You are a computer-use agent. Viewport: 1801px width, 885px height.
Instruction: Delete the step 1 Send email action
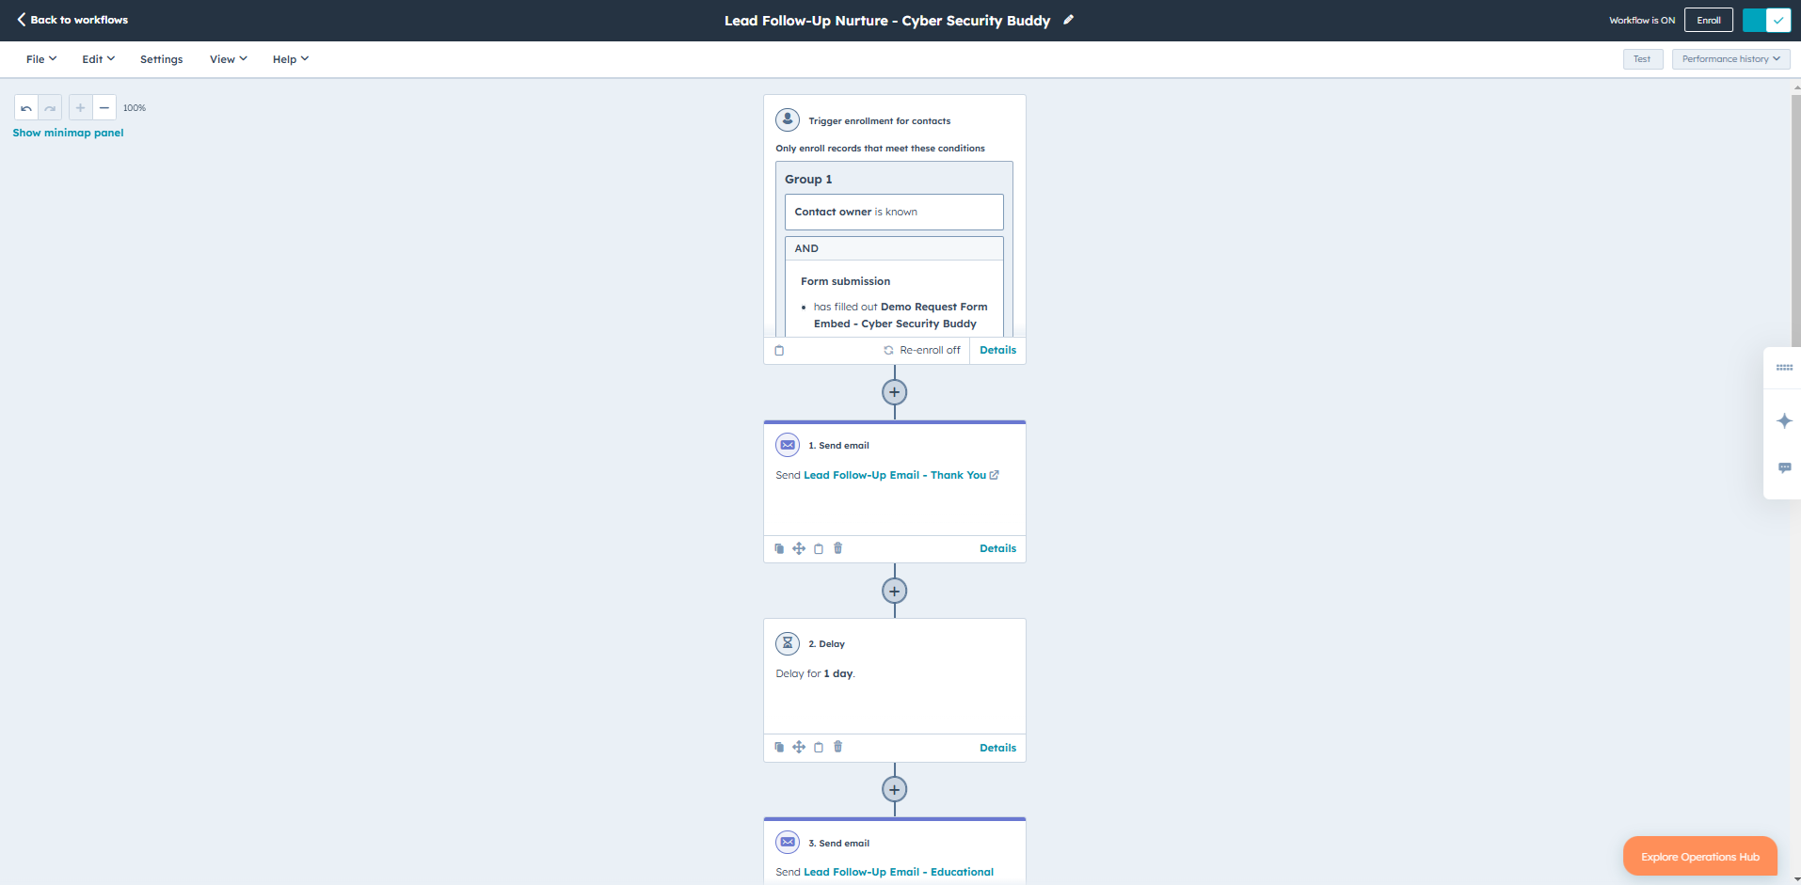tap(838, 548)
